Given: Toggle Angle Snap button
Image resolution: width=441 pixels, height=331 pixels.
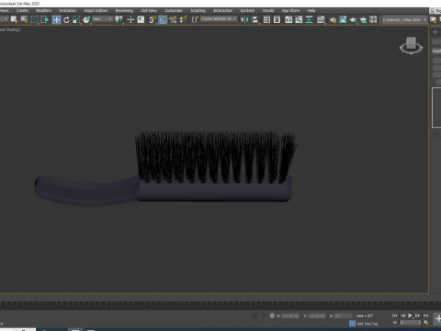Looking at the screenshot, I should pos(163,19).
